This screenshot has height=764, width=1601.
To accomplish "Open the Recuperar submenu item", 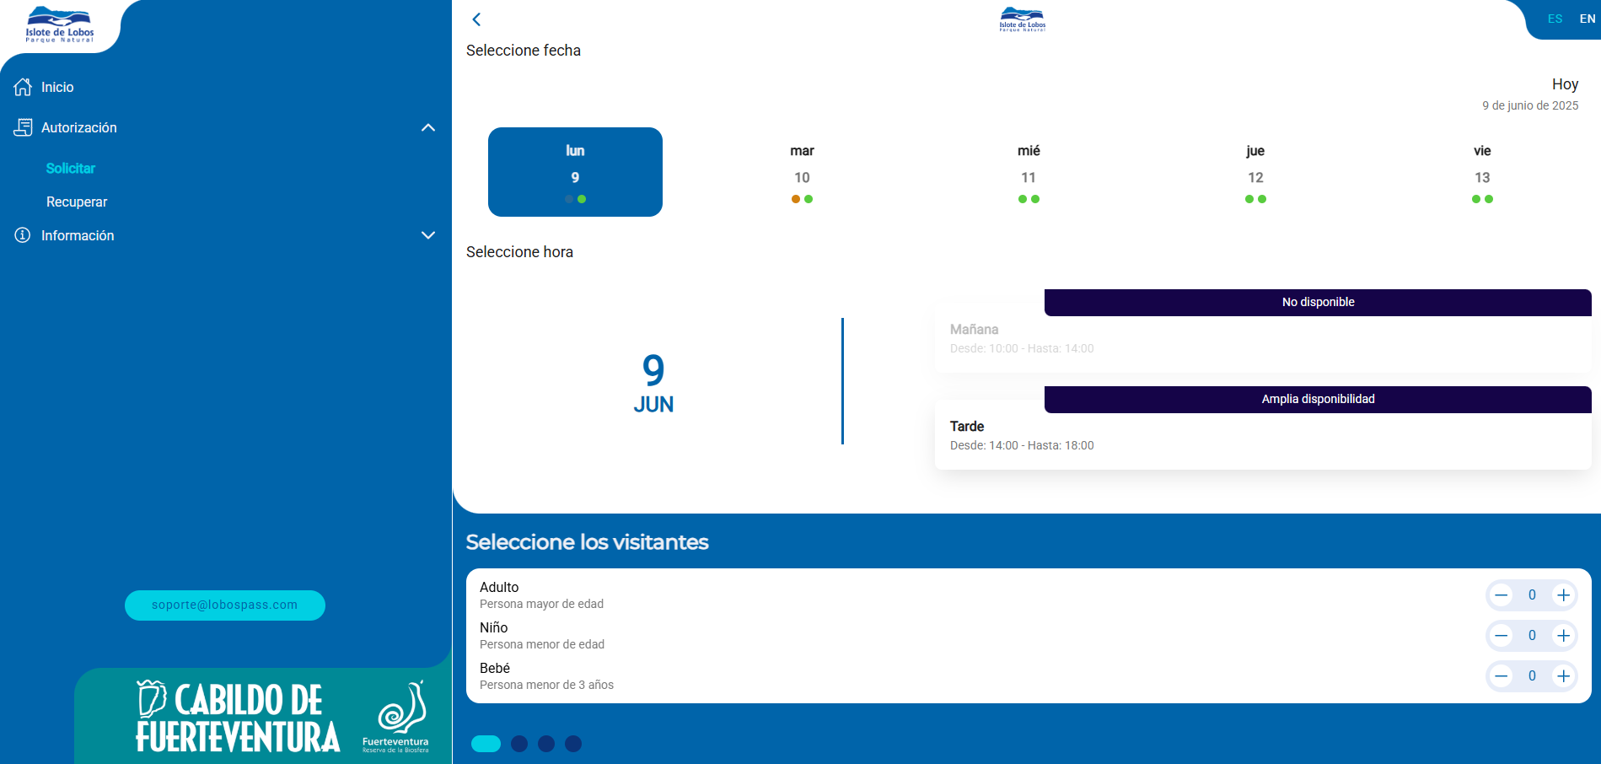I will click(77, 202).
